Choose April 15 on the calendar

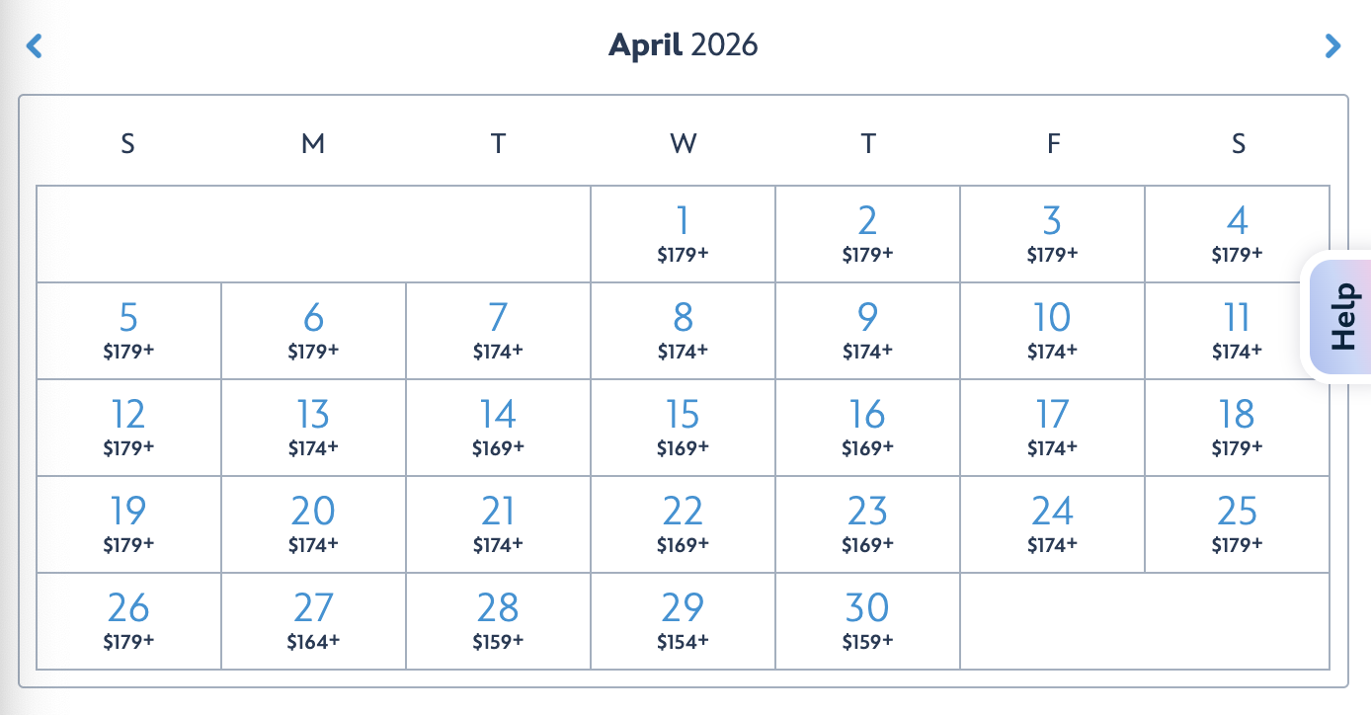(x=683, y=428)
